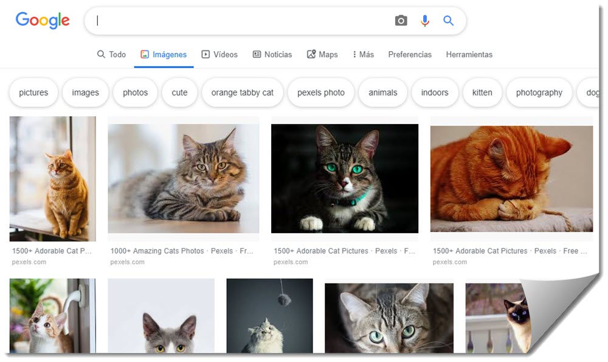Select the "orange tabby cat" filter chip
This screenshot has height=362, width=608.
(243, 93)
